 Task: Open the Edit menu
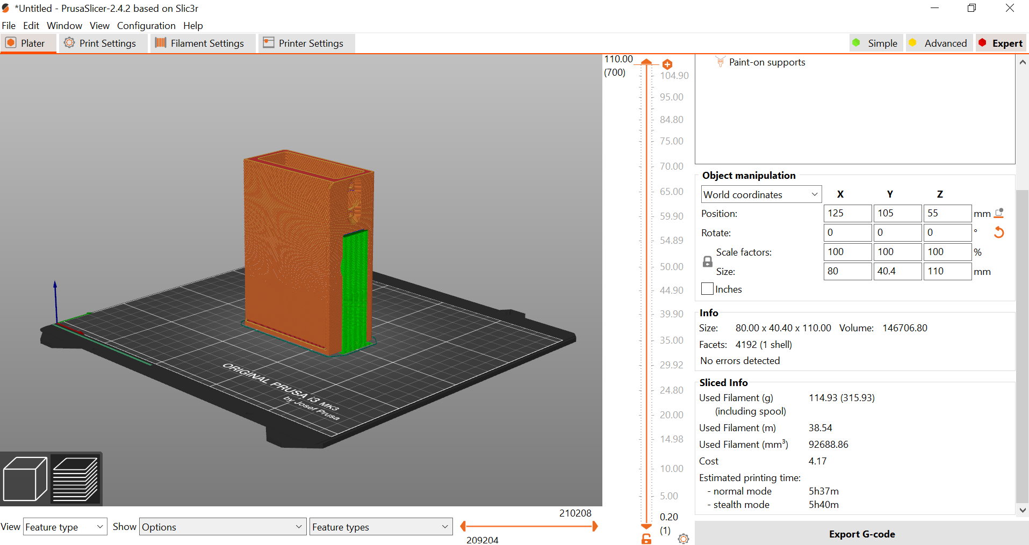click(31, 26)
